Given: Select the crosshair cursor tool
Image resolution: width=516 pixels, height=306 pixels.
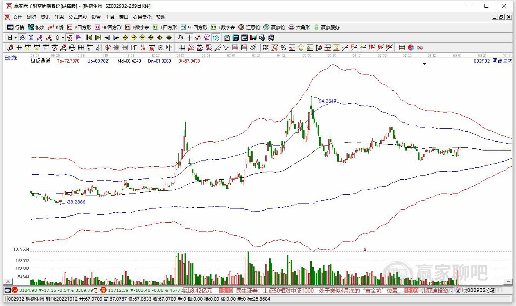Looking at the screenshot, I should 189,38.
